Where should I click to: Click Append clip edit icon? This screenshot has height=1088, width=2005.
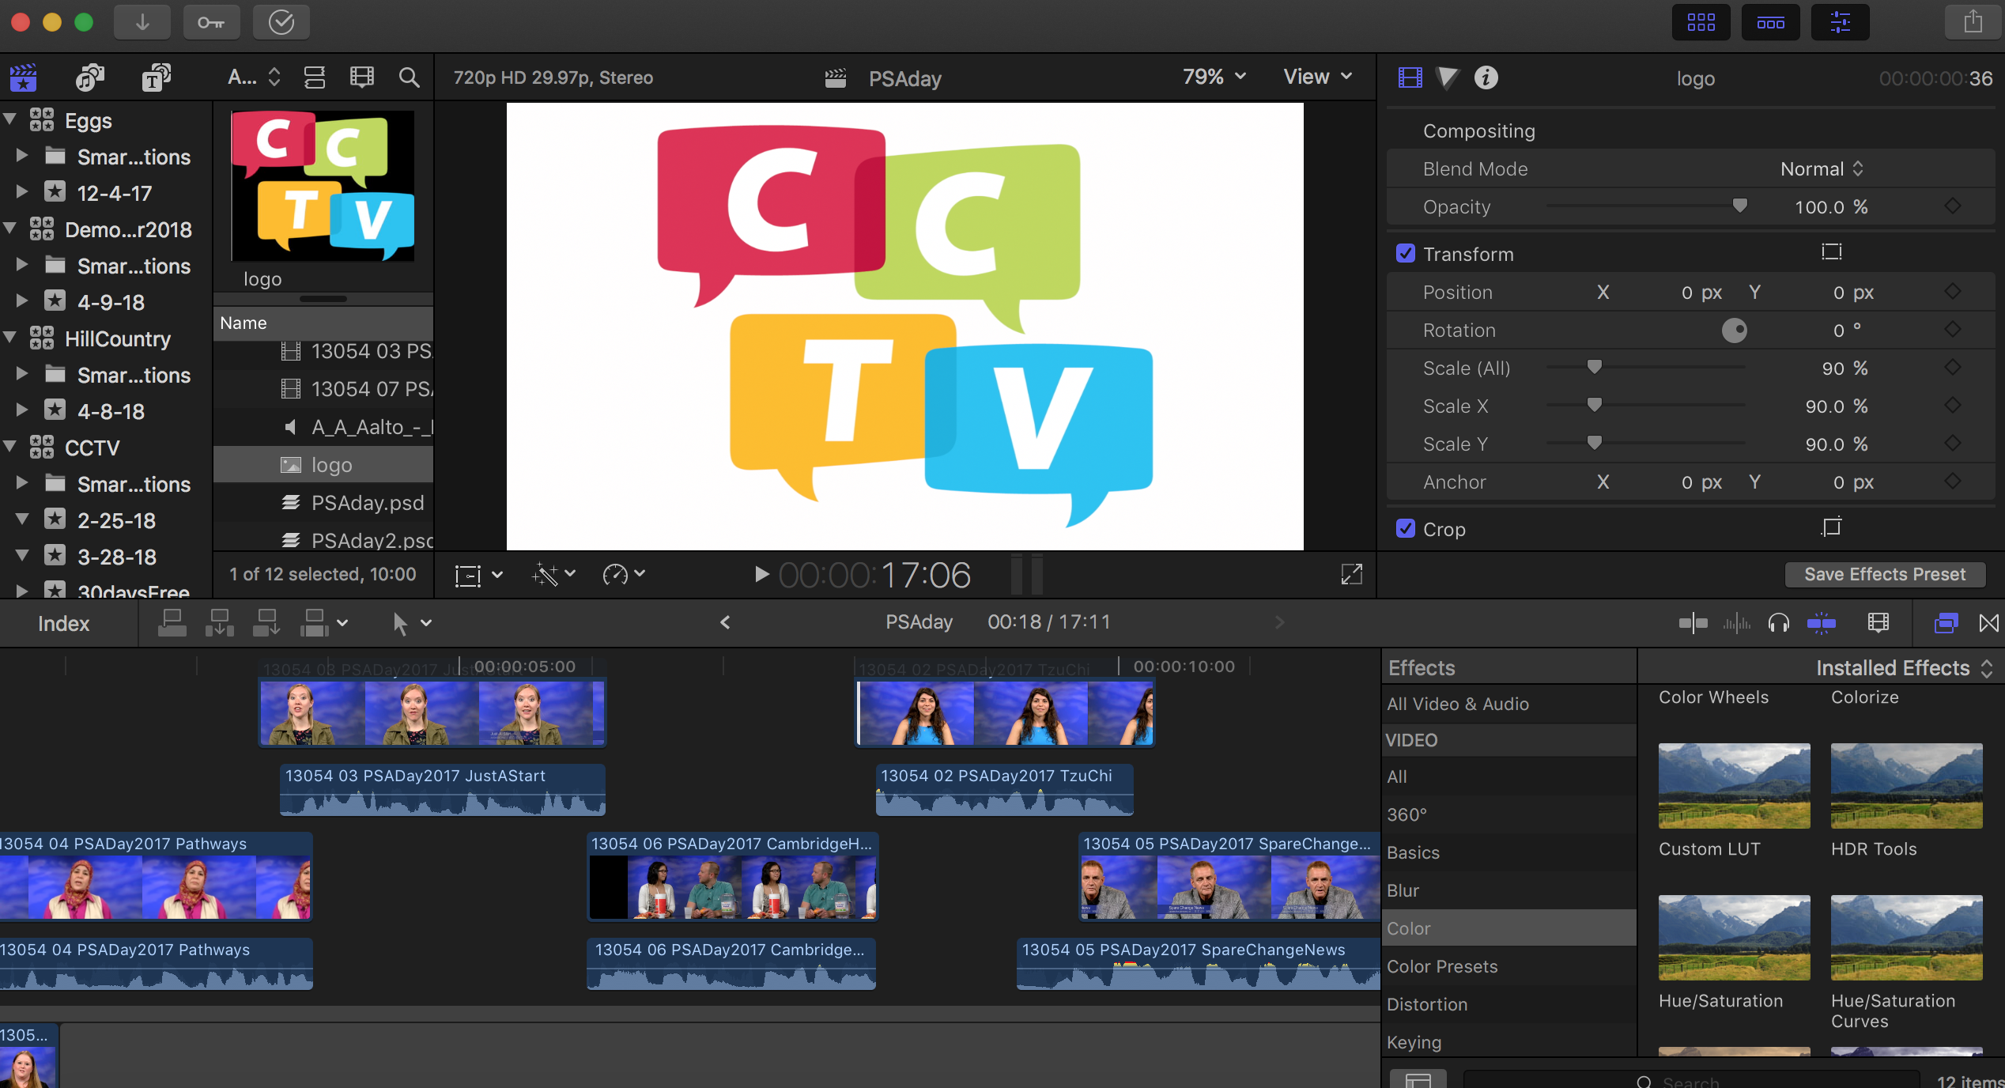(266, 623)
